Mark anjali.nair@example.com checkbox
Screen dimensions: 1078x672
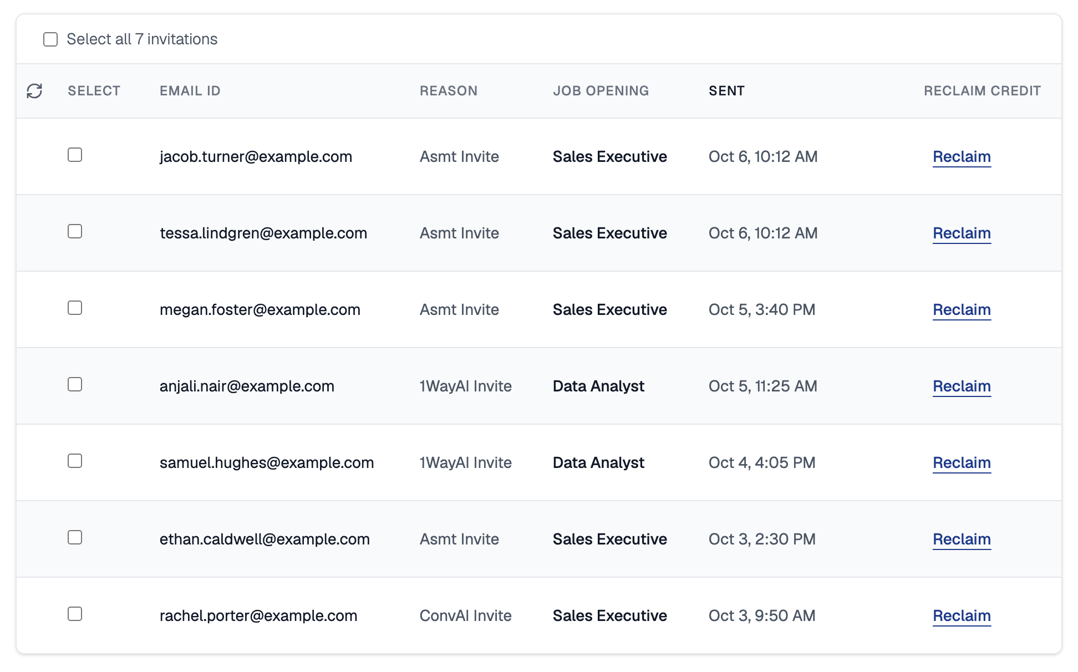point(75,384)
